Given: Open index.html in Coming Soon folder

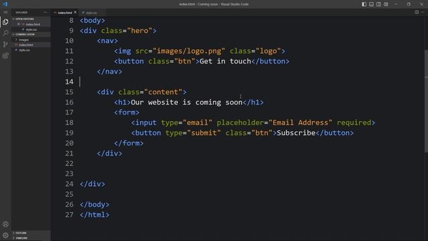Looking at the screenshot, I should point(26,45).
